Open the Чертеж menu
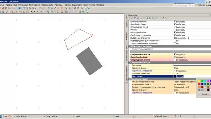The image size is (211, 119). point(67,5)
